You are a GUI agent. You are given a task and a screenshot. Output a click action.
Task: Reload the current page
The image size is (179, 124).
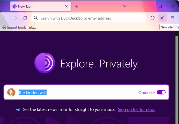[x=25, y=18]
